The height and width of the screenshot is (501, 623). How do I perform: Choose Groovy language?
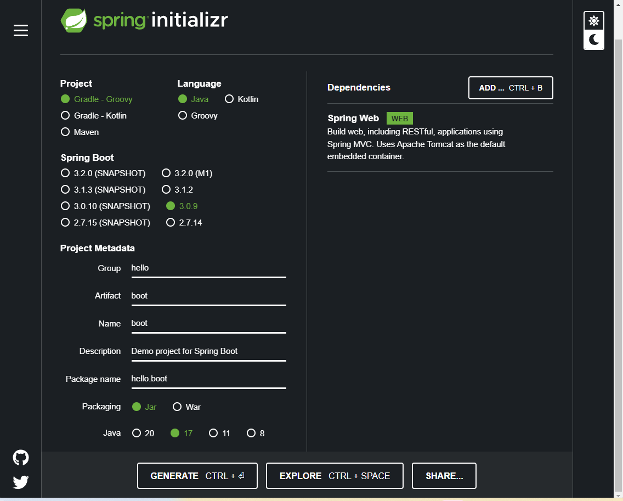[x=198, y=116]
